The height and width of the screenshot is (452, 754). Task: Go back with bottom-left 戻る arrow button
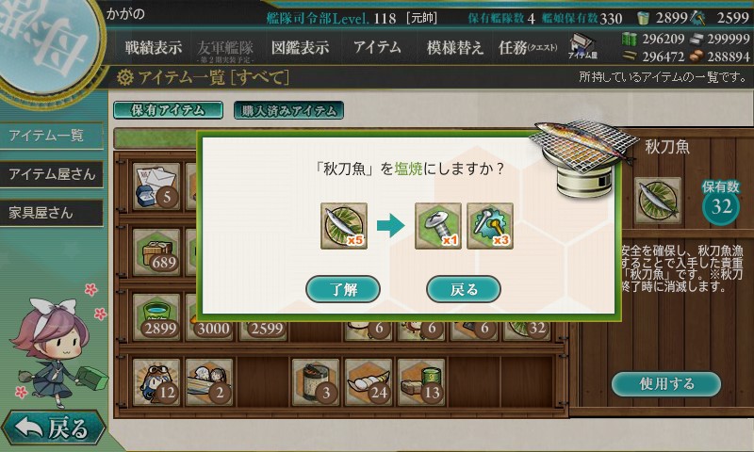53,427
